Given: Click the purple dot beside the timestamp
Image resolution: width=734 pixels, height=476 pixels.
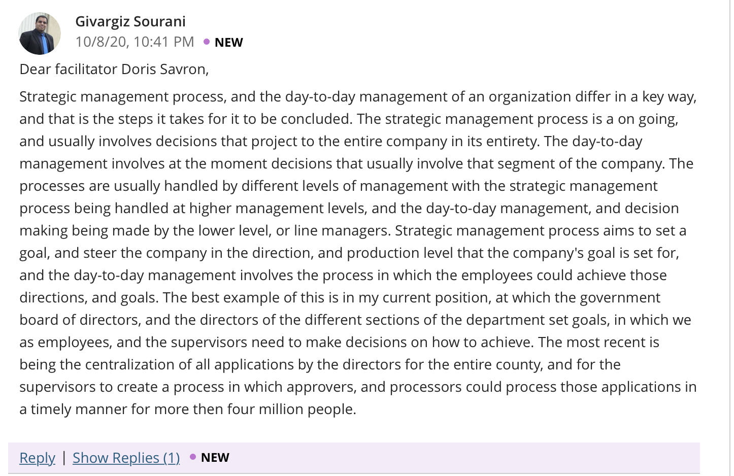Looking at the screenshot, I should (x=207, y=42).
